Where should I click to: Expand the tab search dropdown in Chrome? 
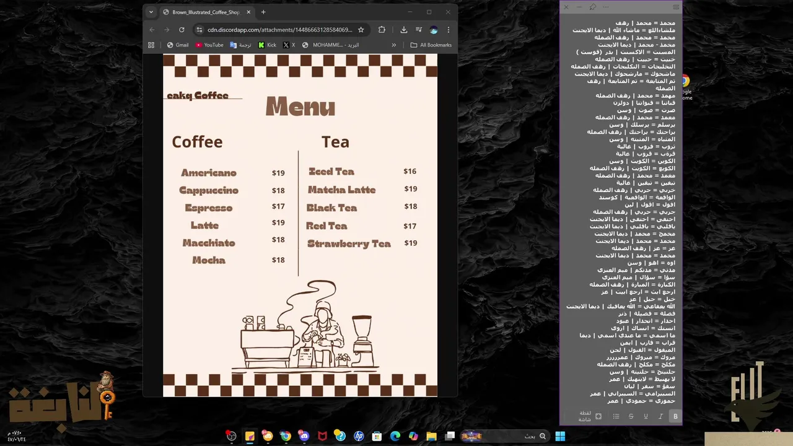151,12
